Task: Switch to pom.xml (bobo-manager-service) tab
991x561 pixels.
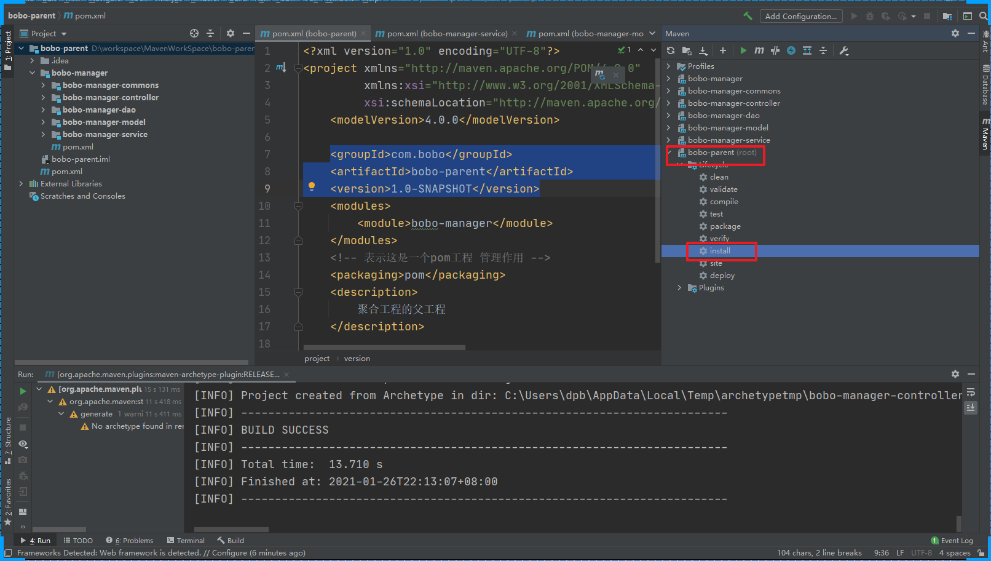Action: (446, 33)
